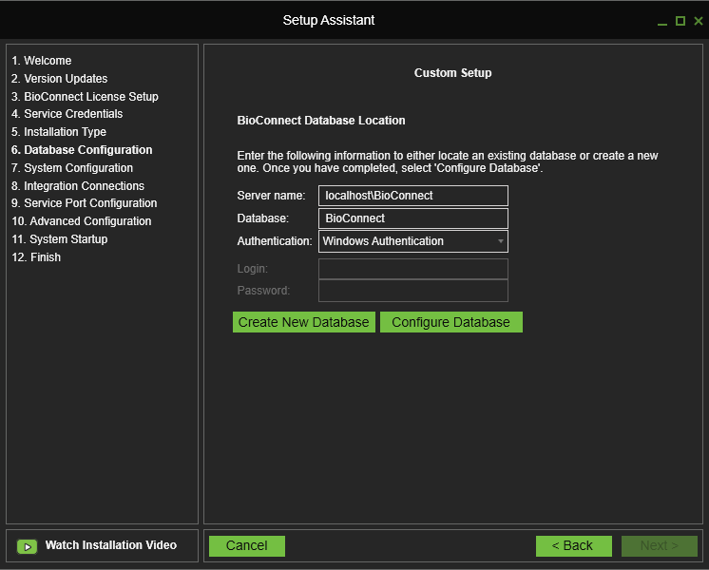Maximize the Setup Assistant window
Image resolution: width=709 pixels, height=570 pixels.
(x=680, y=21)
